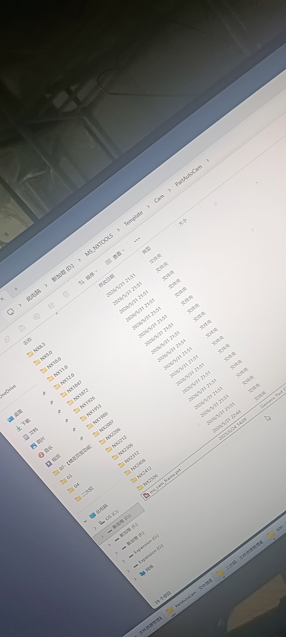Select the NX2312 folder icon
Screen dimensions: 286x637
[x=121, y=465]
